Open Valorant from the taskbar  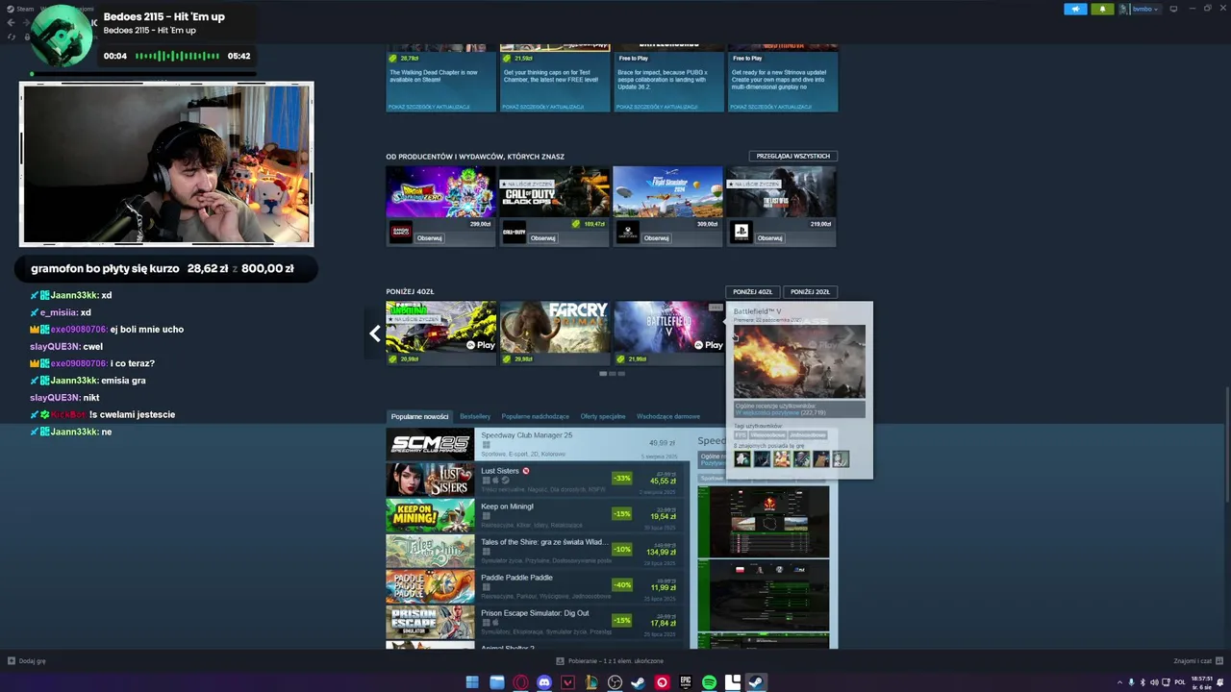567,682
